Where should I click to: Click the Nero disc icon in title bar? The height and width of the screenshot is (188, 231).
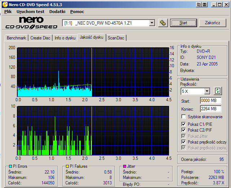pos(5,5)
